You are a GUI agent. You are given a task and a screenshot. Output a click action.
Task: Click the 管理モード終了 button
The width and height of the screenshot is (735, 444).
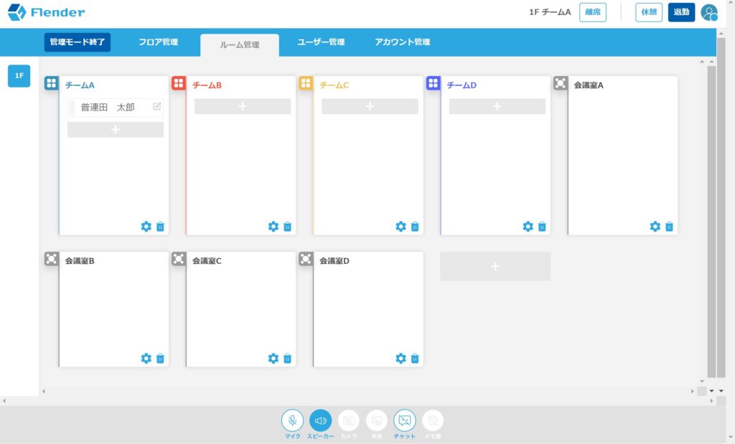(x=78, y=42)
